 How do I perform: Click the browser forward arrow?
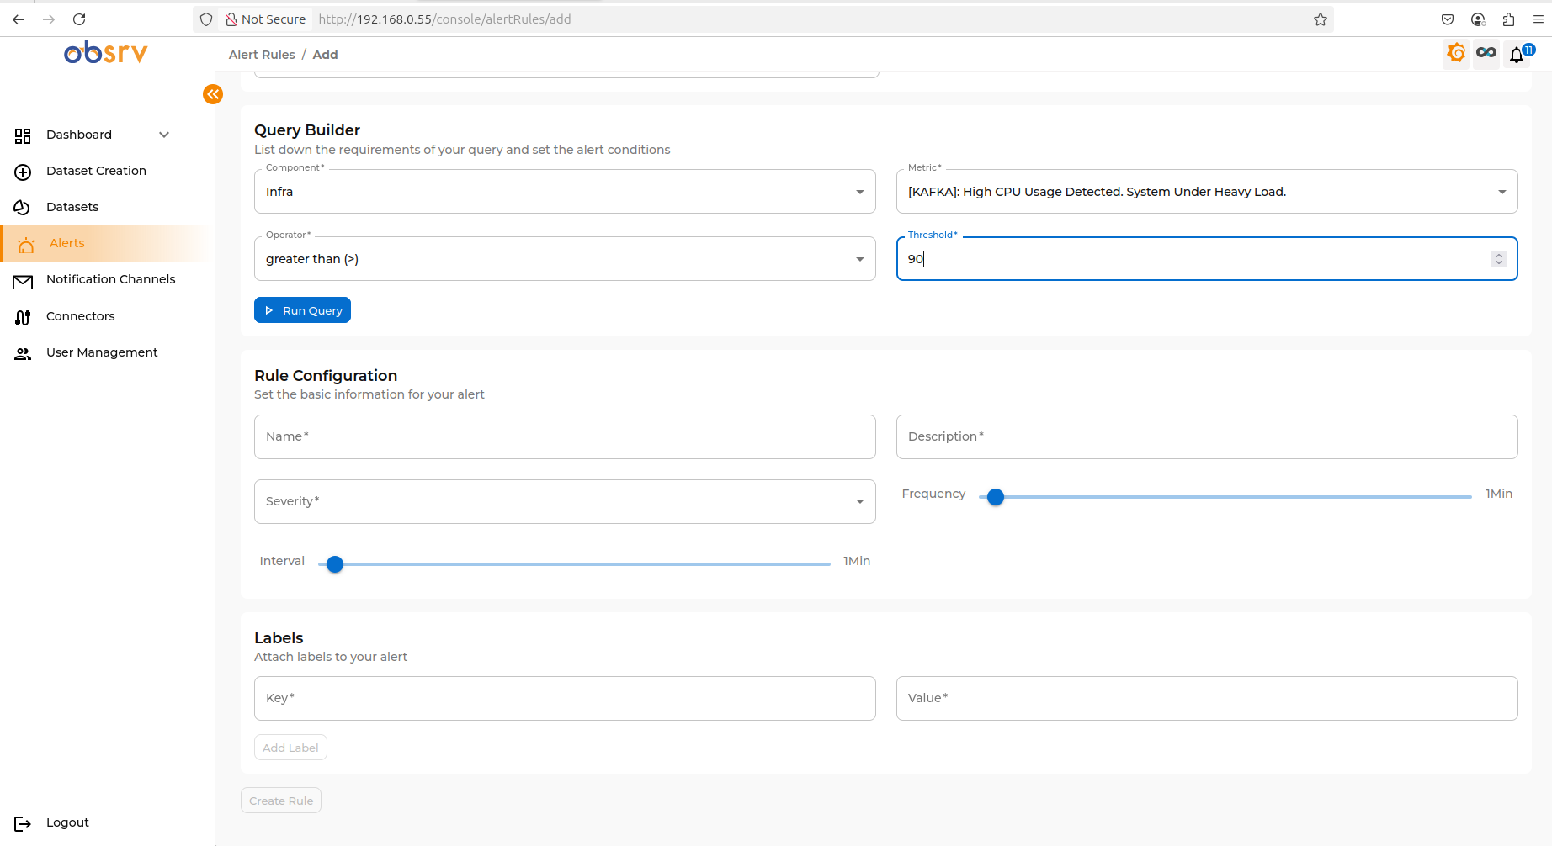49,19
